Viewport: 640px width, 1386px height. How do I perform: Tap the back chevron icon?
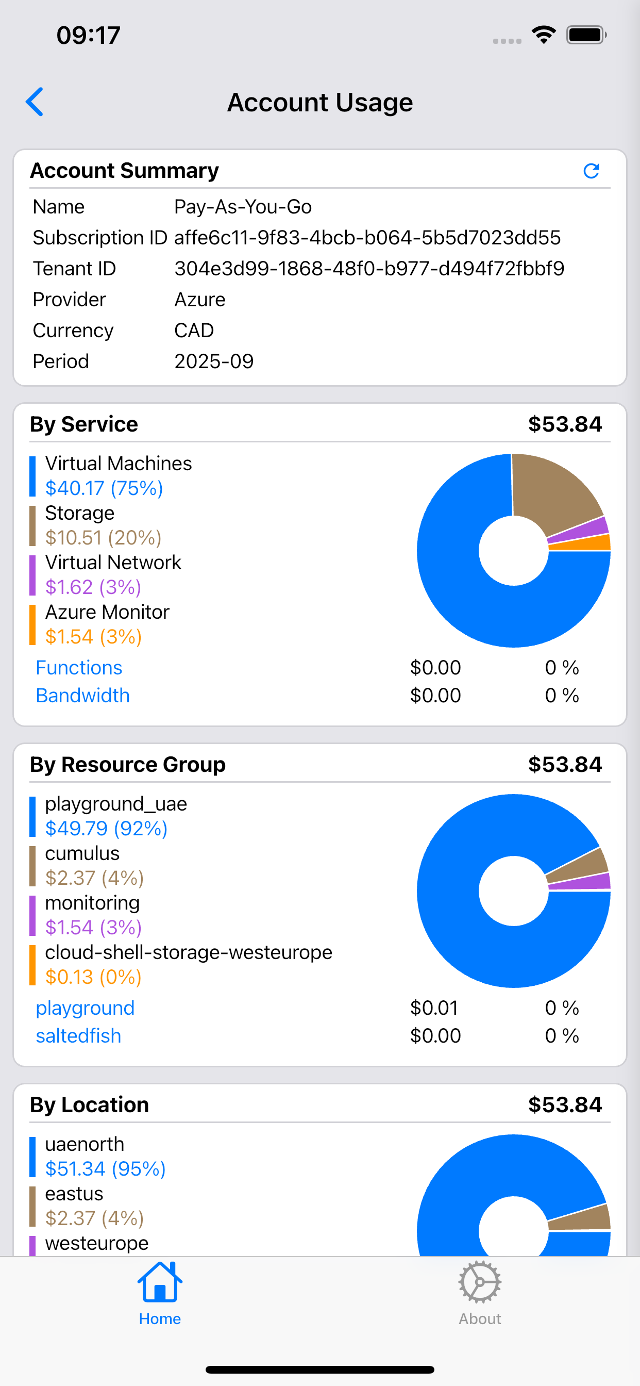tap(35, 102)
